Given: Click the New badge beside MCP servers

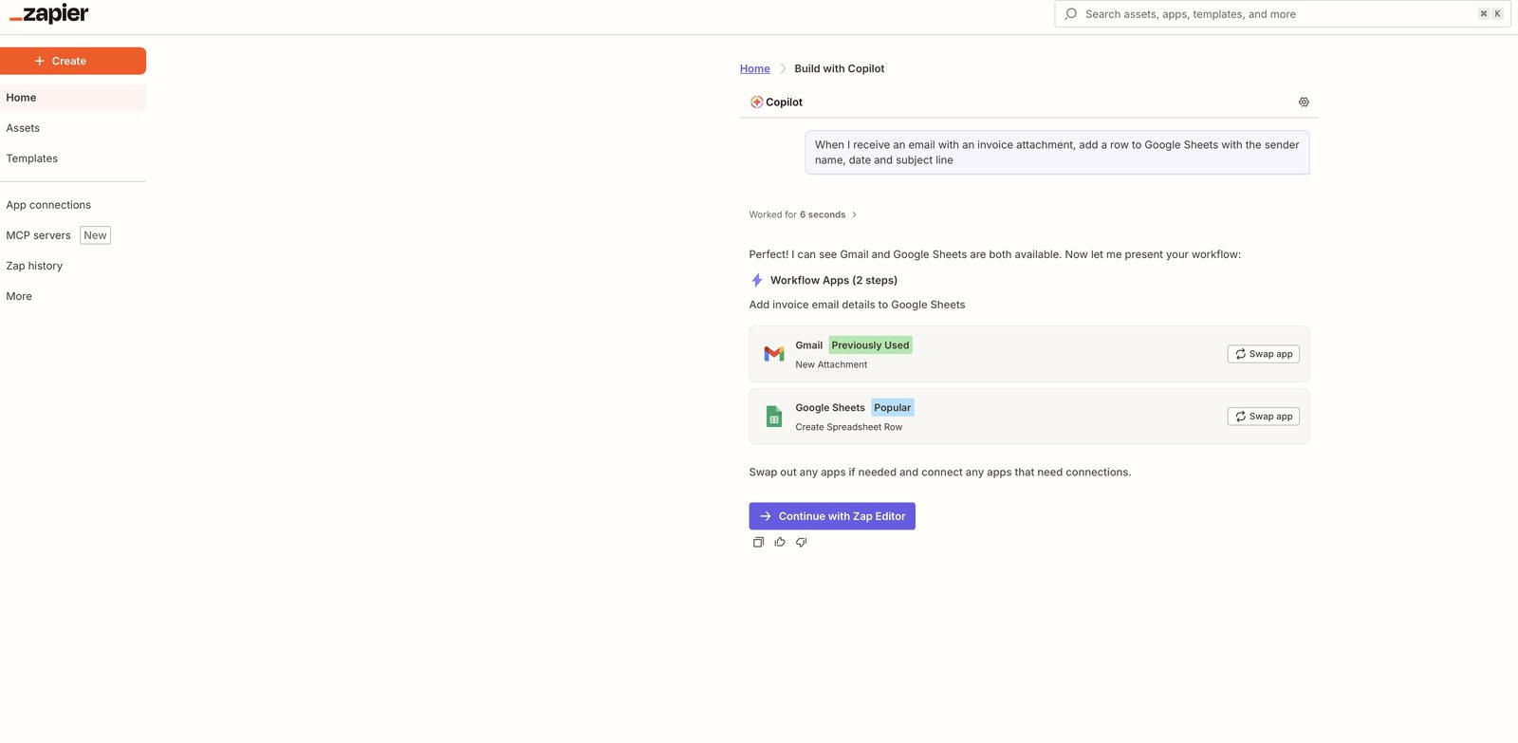Looking at the screenshot, I should [95, 235].
